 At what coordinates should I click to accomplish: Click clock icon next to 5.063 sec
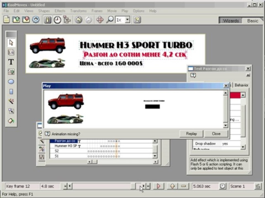[x=222, y=186]
